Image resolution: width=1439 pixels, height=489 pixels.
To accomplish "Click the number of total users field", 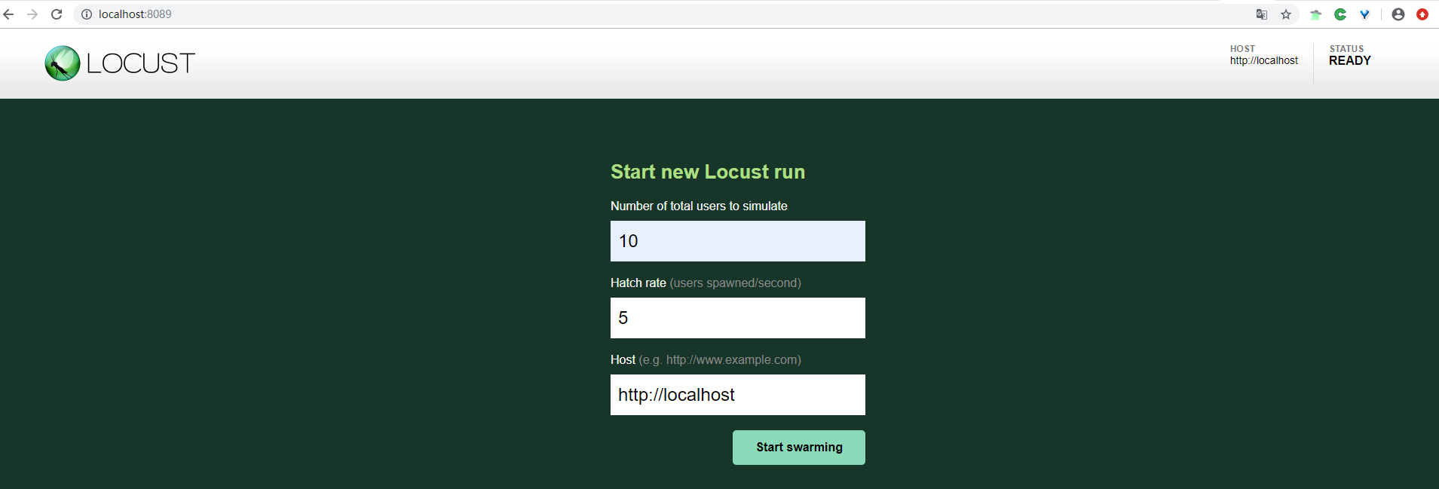I will [738, 241].
